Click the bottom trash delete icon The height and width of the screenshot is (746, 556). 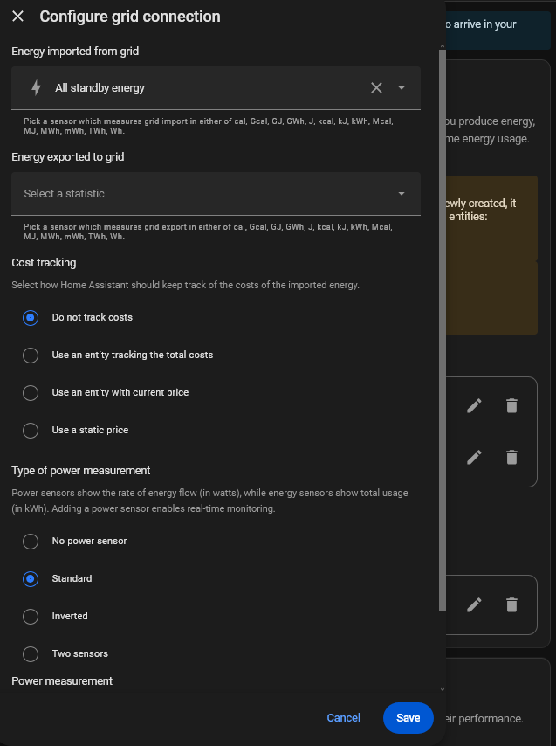coord(512,604)
